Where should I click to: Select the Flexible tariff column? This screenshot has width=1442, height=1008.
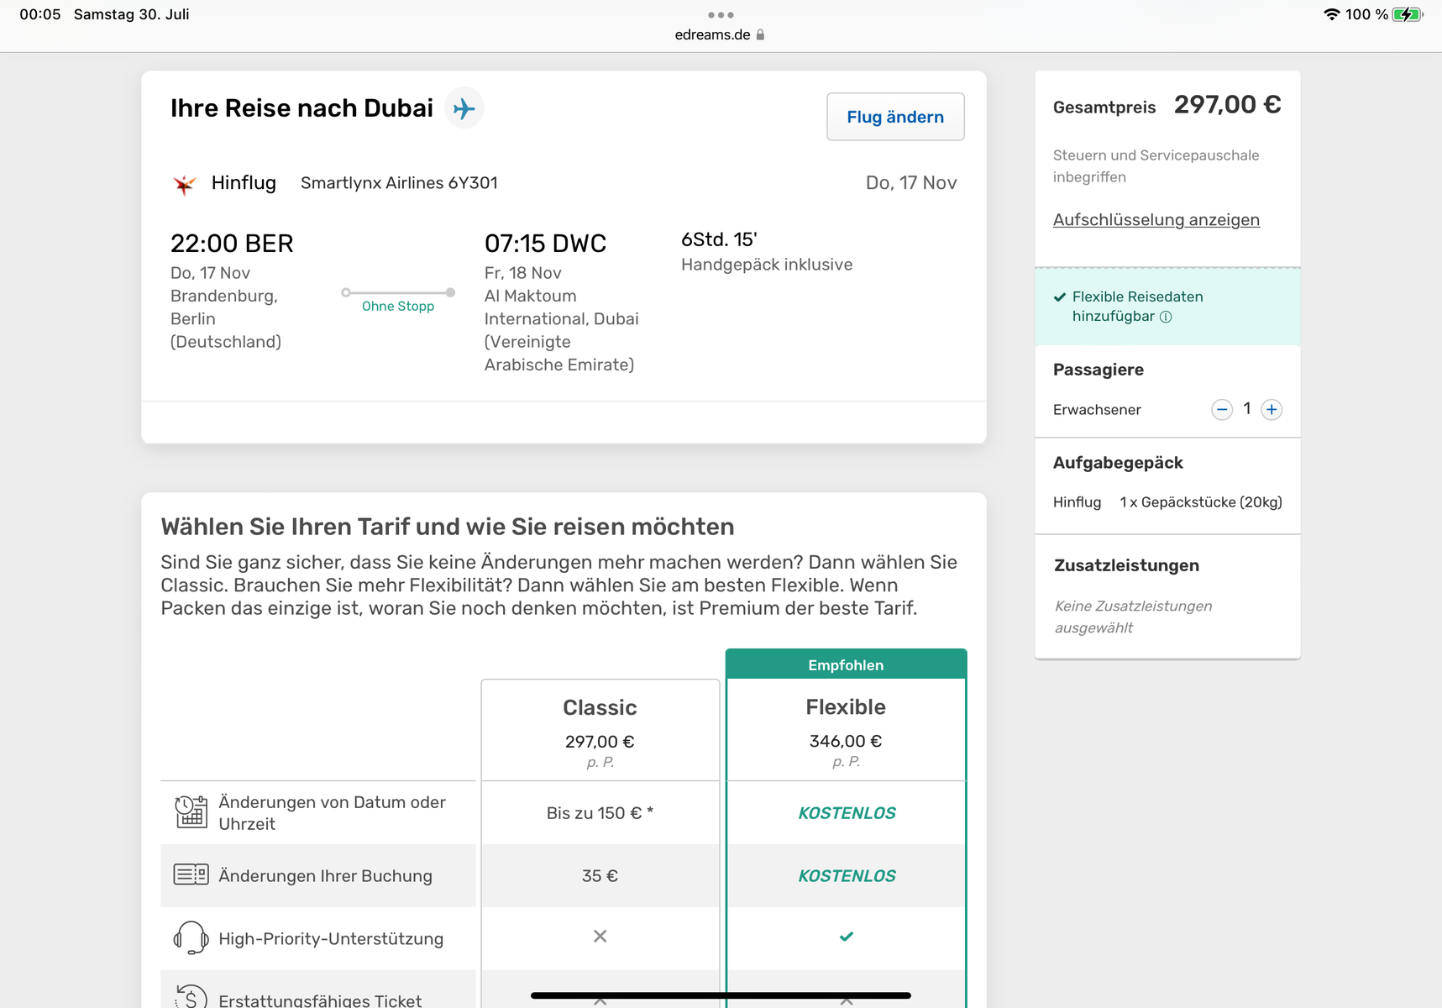tap(846, 729)
